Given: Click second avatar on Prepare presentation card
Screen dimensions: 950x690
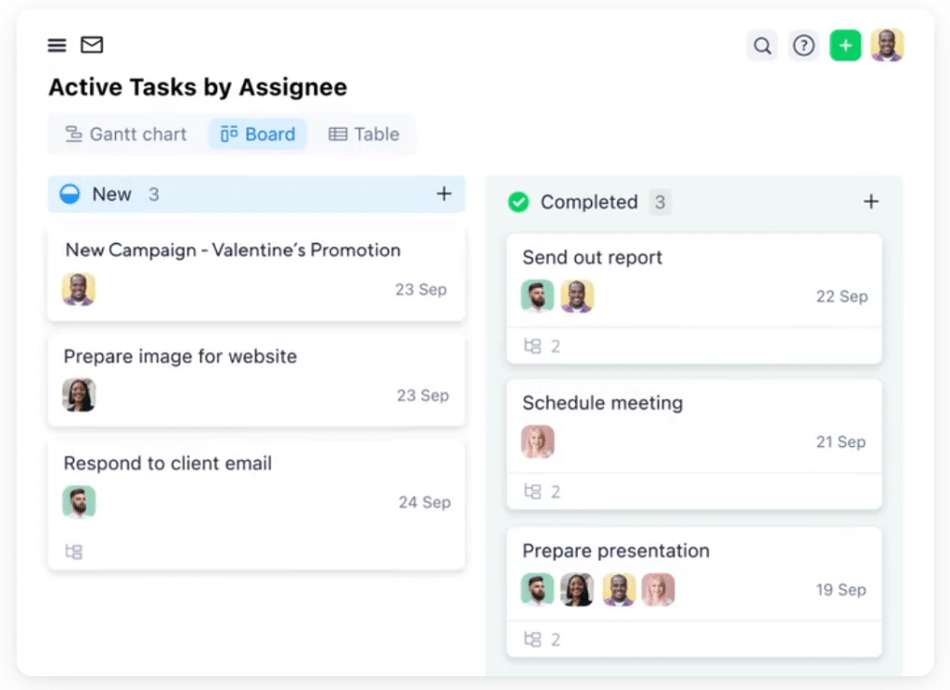Looking at the screenshot, I should tap(577, 590).
